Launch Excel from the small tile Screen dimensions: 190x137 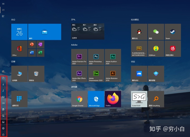(40, 53)
